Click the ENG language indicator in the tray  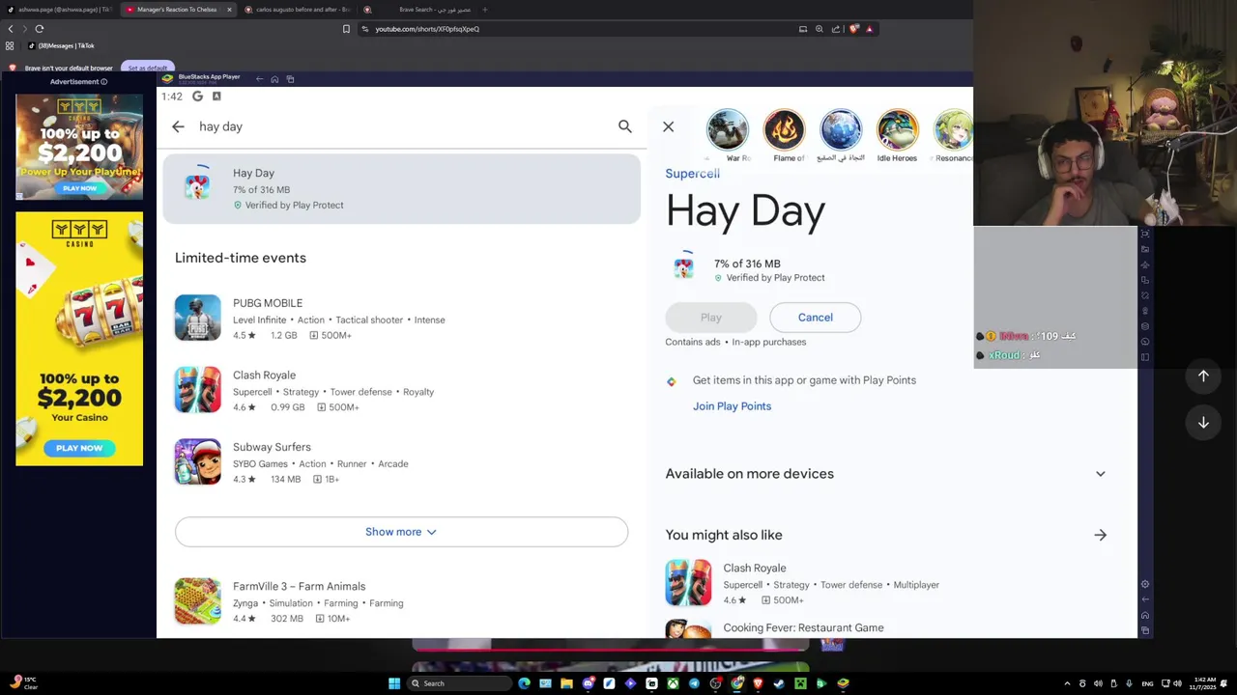[1148, 683]
